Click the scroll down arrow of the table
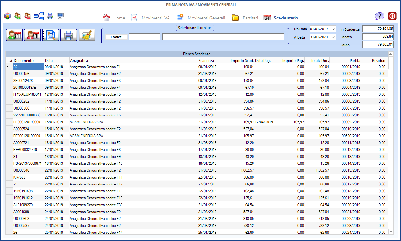The image size is (401, 241). click(x=391, y=232)
